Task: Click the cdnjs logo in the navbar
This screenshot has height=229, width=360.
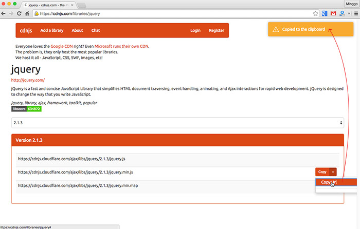Action: click(26, 30)
